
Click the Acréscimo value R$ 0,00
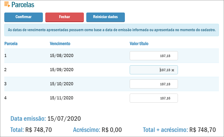(x=111, y=130)
